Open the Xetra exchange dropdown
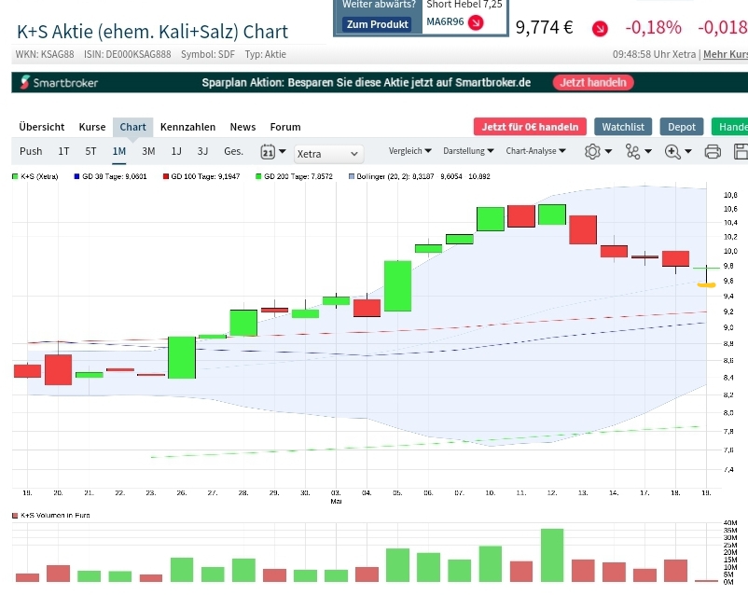The width and height of the screenshot is (748, 595). 328,154
